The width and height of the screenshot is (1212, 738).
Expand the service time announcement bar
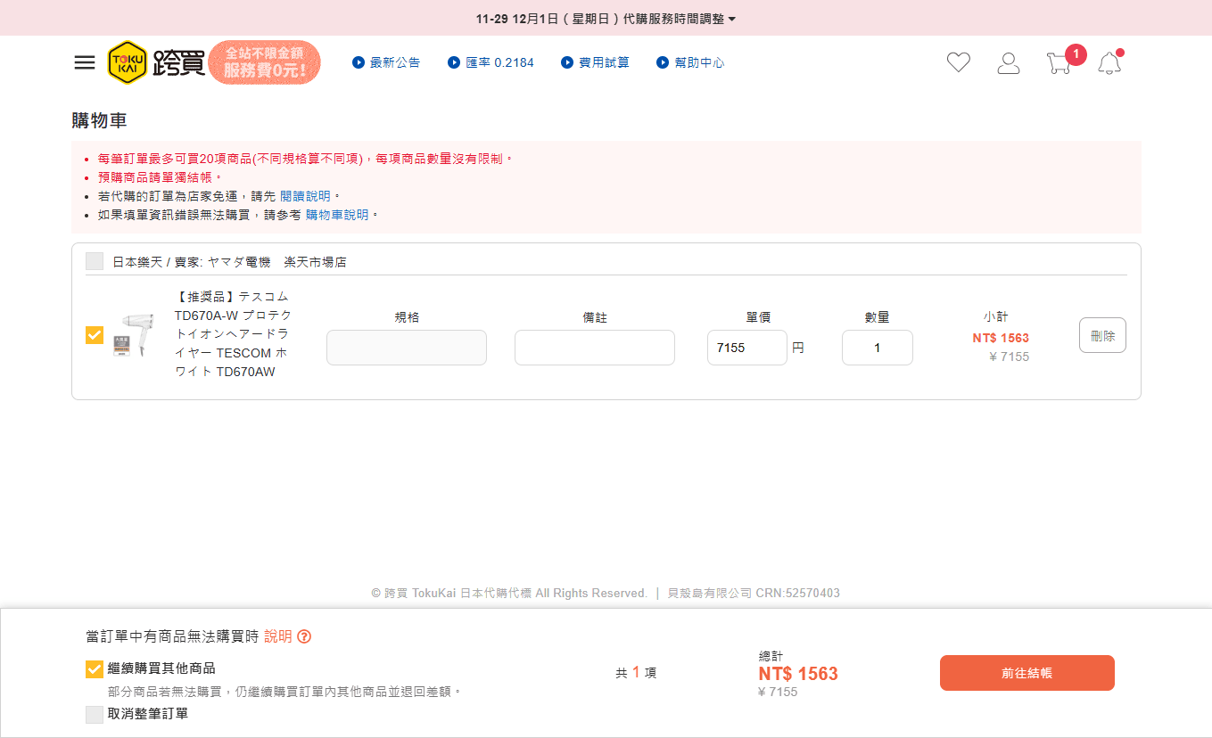(x=606, y=18)
